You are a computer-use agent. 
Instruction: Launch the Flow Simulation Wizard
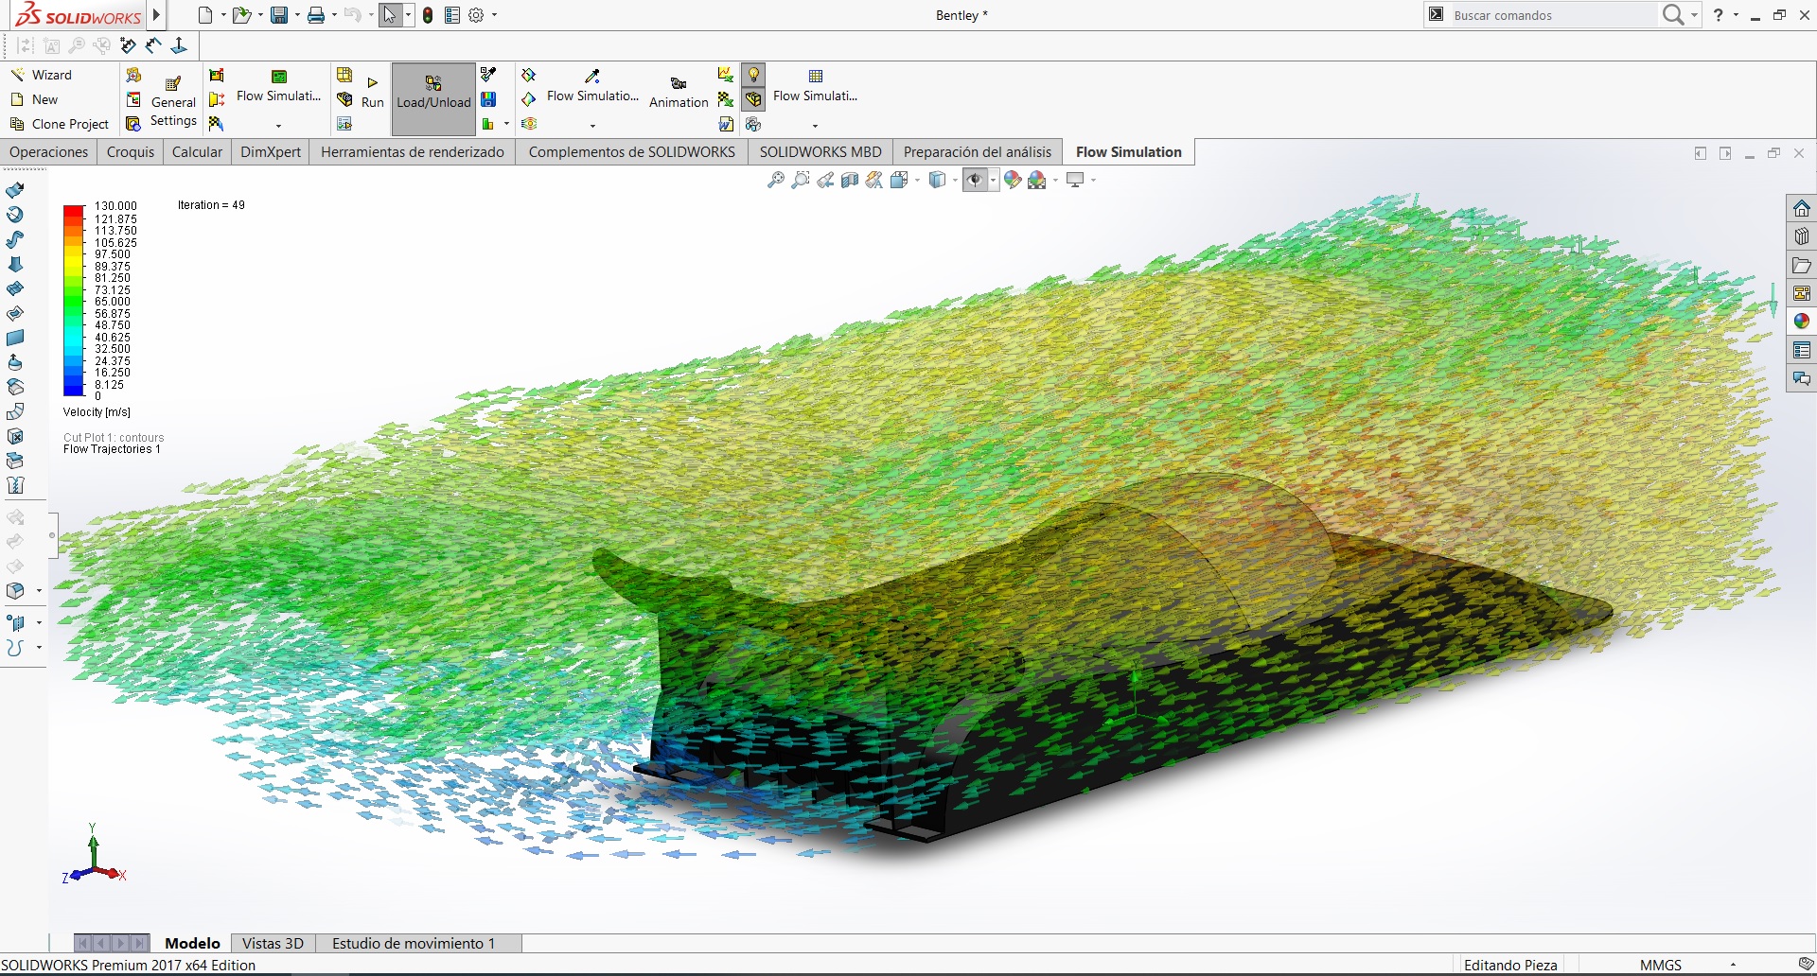42,75
